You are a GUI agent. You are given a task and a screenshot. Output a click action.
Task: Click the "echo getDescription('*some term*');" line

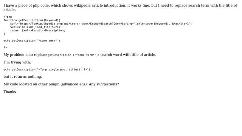point(33,40)
